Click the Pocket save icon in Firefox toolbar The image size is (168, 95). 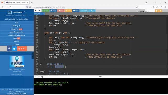point(154,7)
